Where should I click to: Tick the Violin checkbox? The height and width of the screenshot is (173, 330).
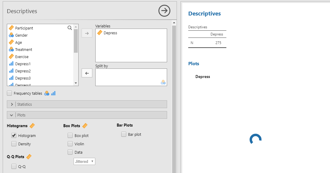pos(70,144)
